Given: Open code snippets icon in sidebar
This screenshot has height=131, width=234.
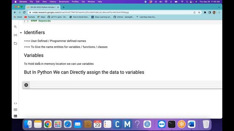Looking at the screenshot, I should [15, 103].
